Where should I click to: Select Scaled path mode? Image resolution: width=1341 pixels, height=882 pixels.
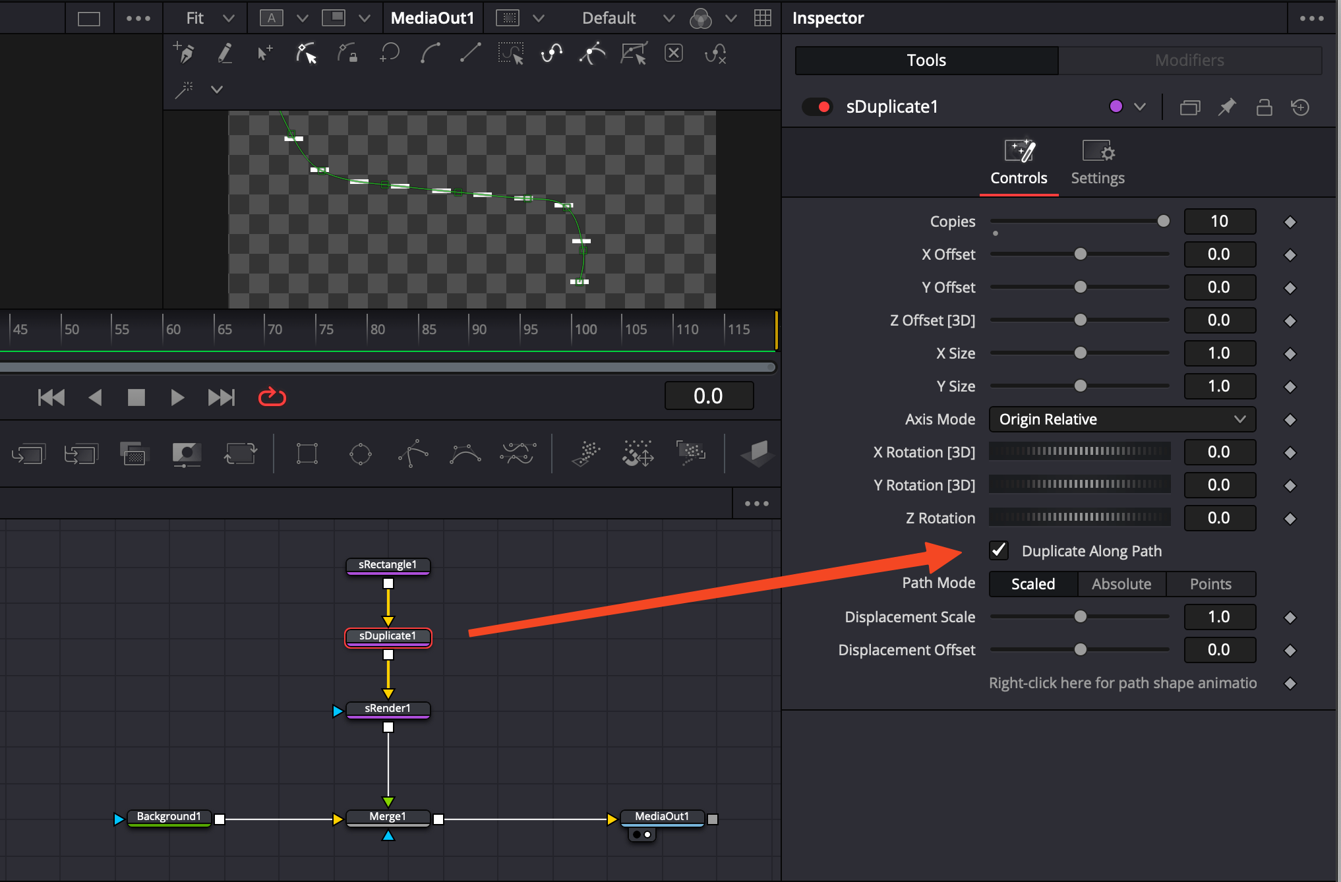[x=1033, y=584]
